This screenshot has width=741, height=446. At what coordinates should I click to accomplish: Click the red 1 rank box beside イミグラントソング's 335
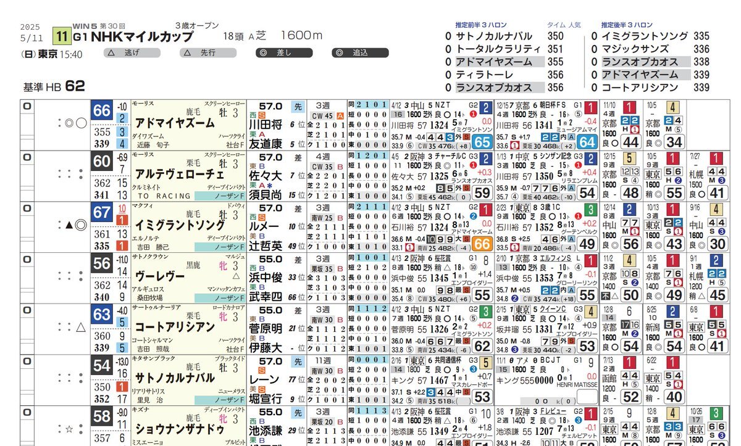(122, 246)
